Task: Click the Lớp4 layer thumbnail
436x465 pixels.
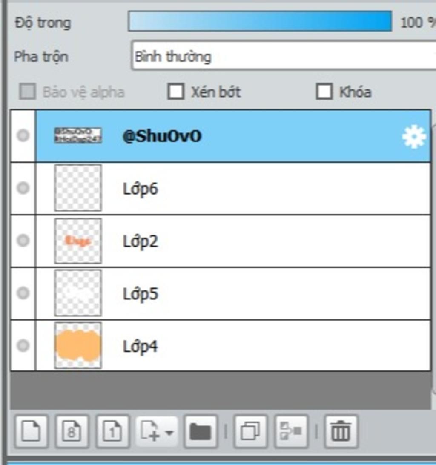Action: (x=78, y=345)
